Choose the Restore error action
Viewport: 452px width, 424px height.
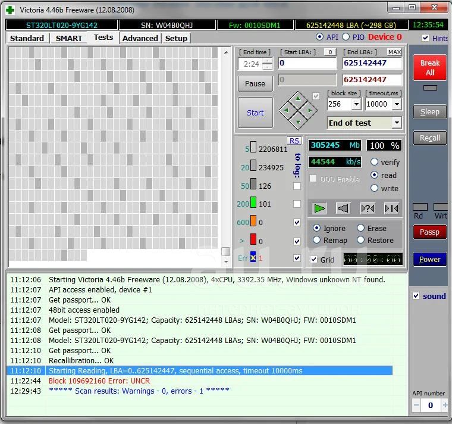pos(360,240)
